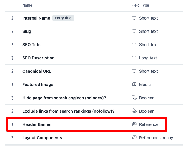Click the Long text icon for SEO Description
The image size is (183, 146).
click(134, 58)
